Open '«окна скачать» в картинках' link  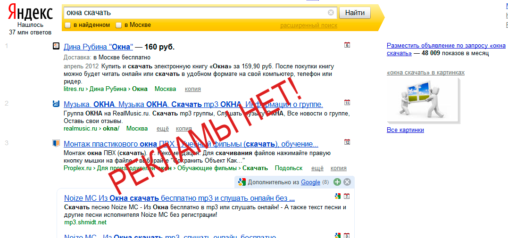coord(426,73)
